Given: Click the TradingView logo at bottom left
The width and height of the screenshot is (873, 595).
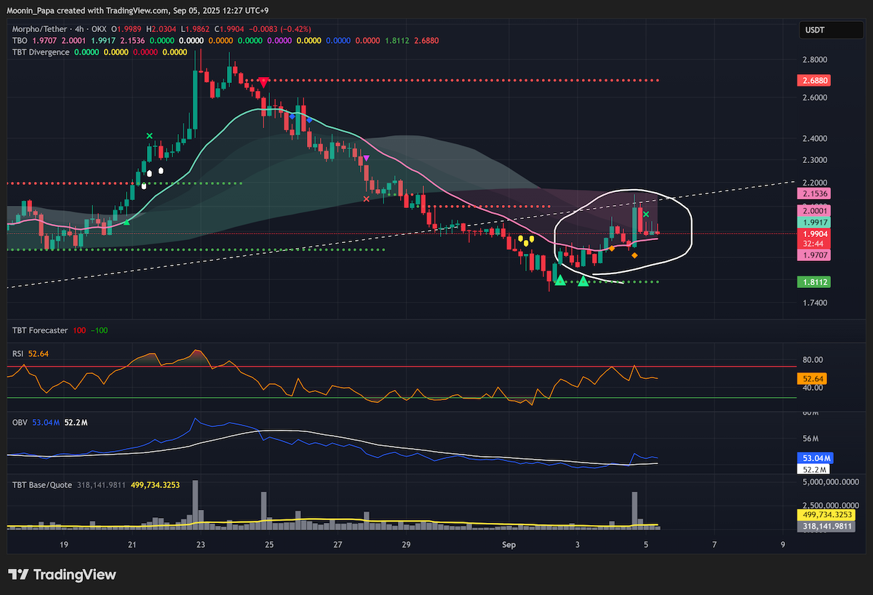Looking at the screenshot, I should click(x=62, y=575).
